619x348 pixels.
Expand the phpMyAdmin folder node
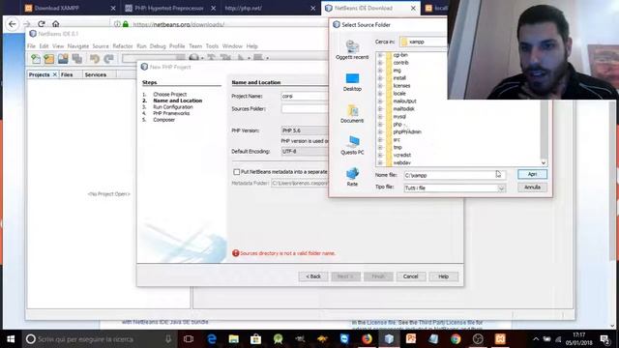pyautogui.click(x=380, y=132)
